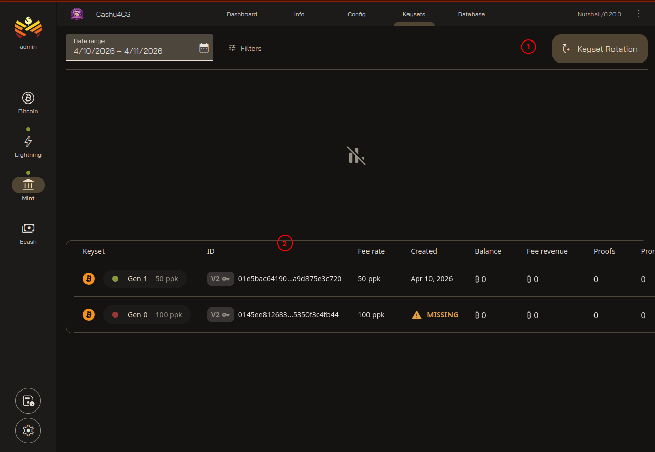
Task: Click the Keyset Rotation button
Action: (x=600, y=49)
